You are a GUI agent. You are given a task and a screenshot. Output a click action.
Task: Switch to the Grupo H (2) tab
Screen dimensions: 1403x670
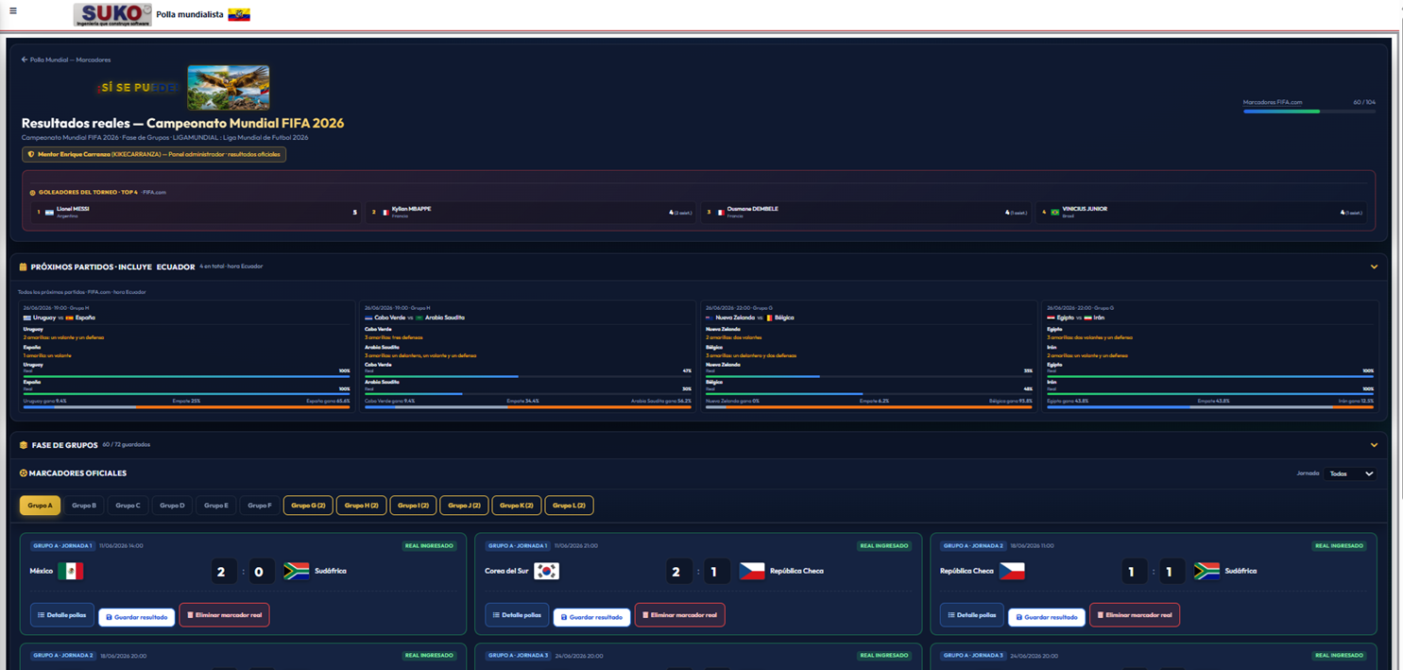(x=361, y=506)
